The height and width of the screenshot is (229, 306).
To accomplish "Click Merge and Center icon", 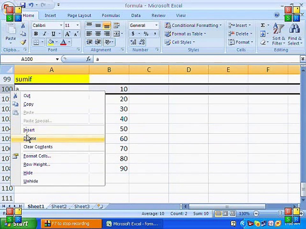I will click(117, 34).
